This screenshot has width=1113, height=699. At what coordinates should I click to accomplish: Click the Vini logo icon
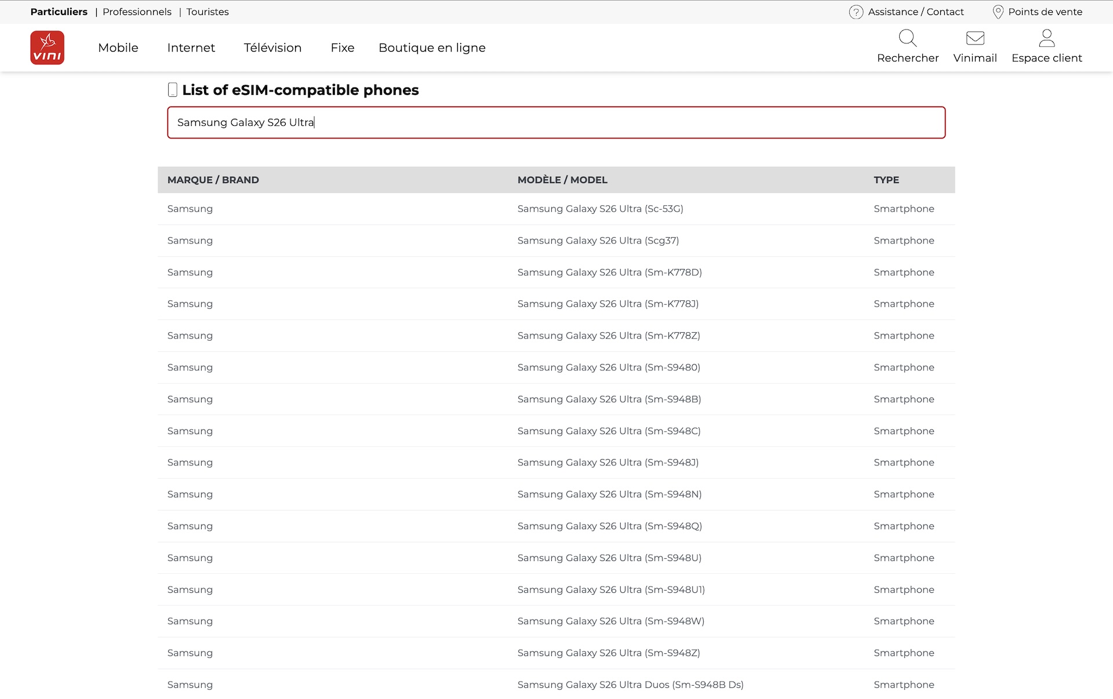47,48
